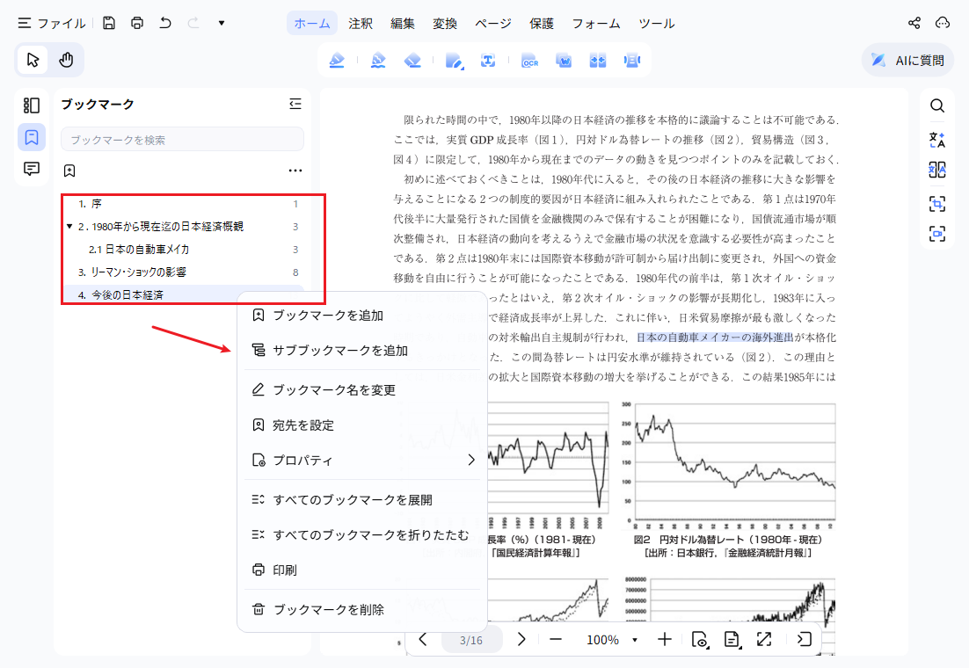Viewport: 969px width, 668px height.
Task: Click the ブックマークを検索 search field
Action: coord(182,140)
